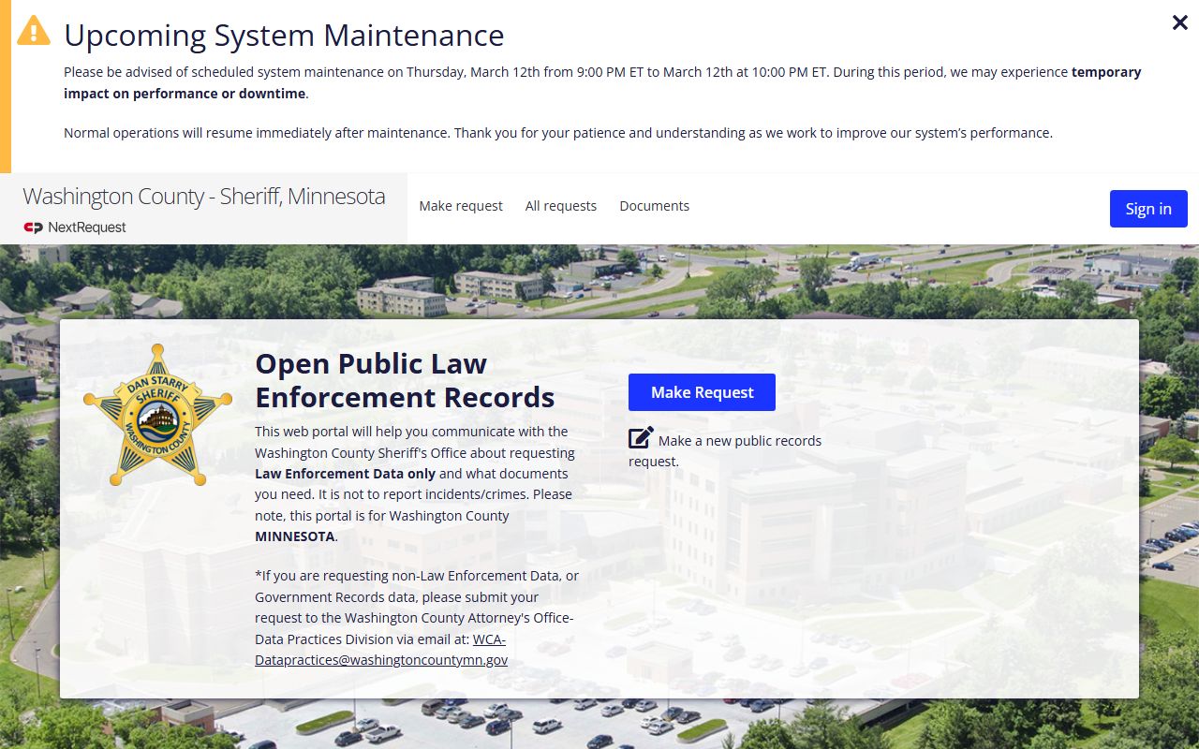Click the NextRequest logo
This screenshot has height=749, width=1199.
click(x=75, y=228)
